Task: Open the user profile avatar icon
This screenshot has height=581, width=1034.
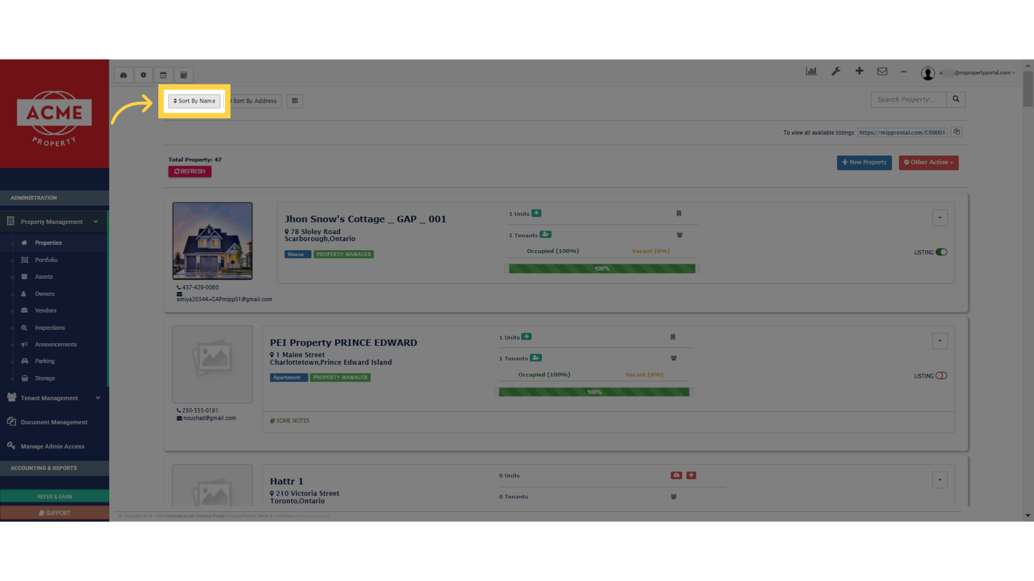Action: point(927,73)
